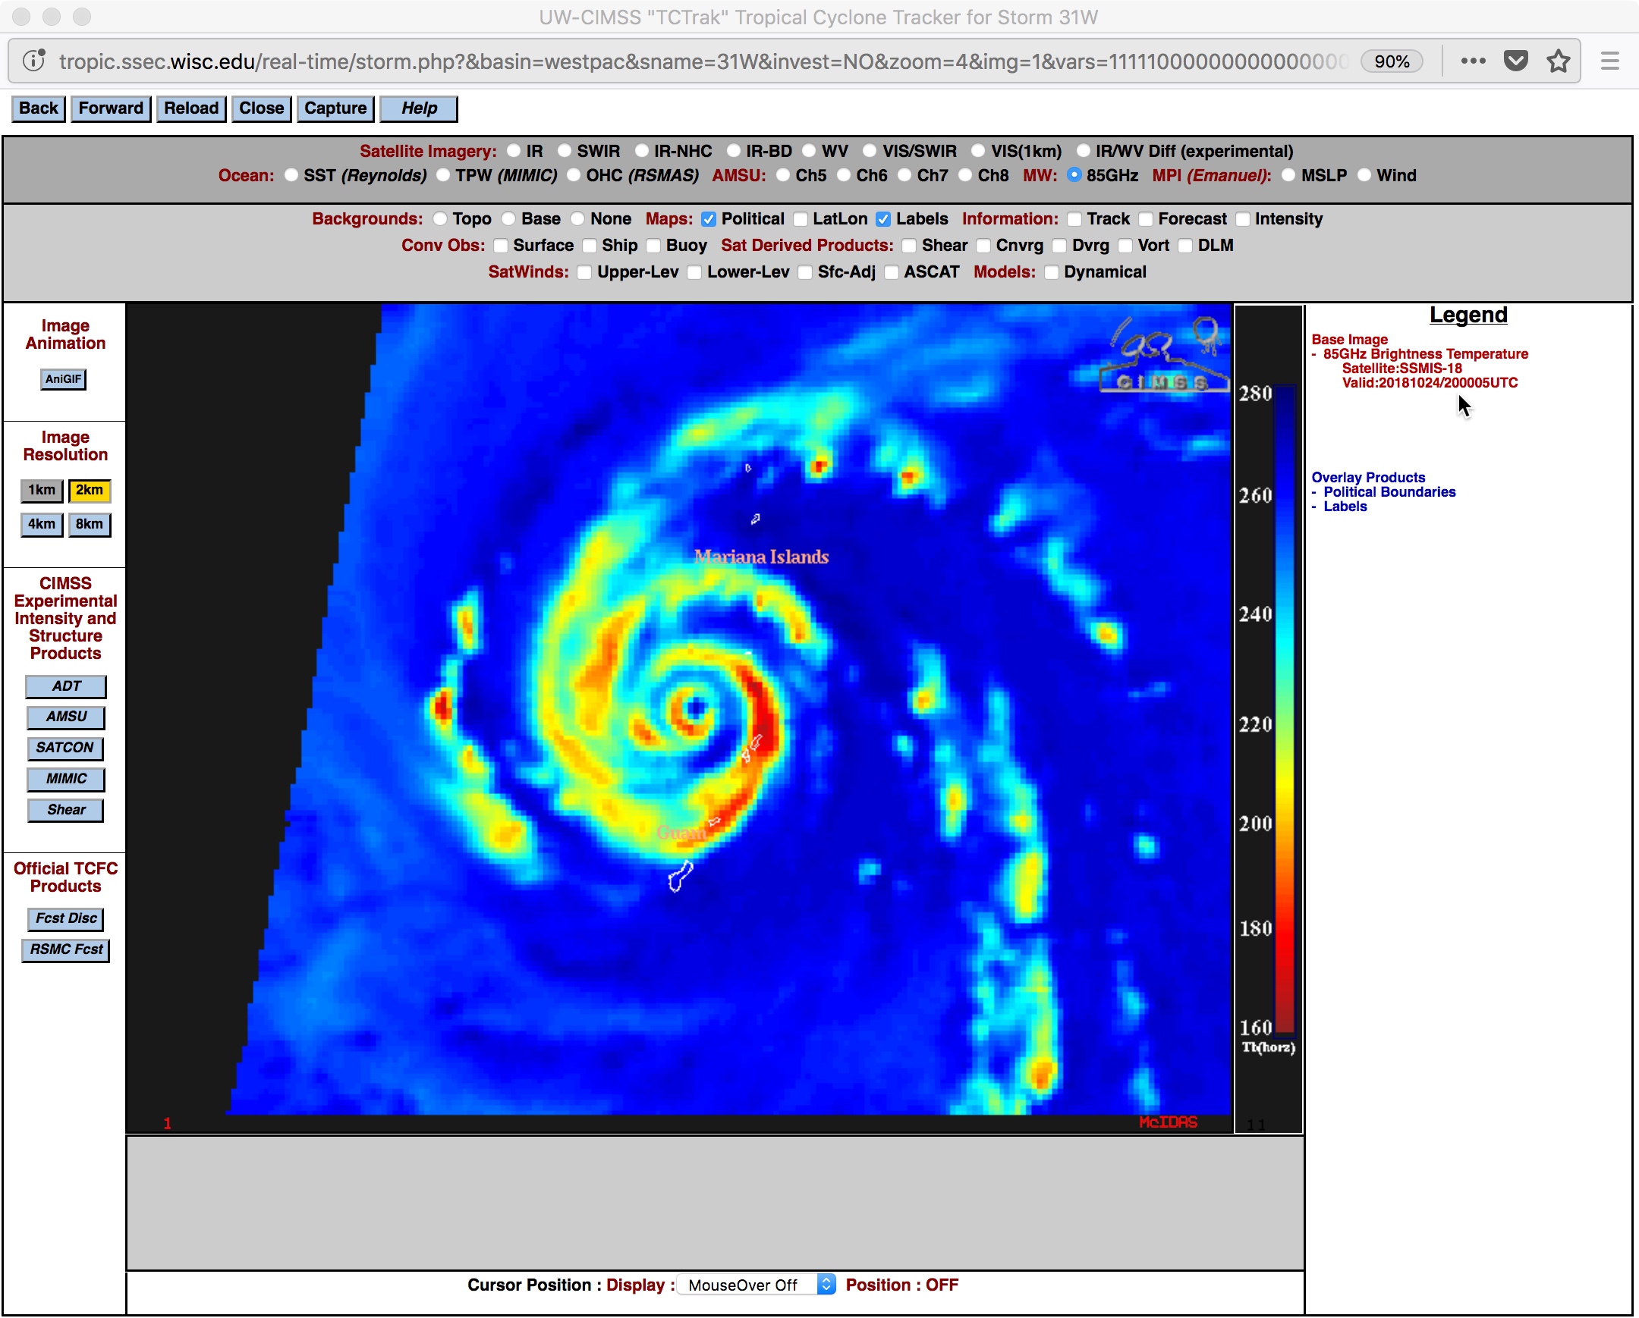1639x1318 pixels.
Task: Check the Buoy observations box
Action: pyautogui.click(x=654, y=246)
